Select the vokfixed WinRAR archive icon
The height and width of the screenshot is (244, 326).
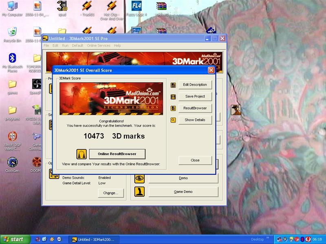tap(161, 9)
